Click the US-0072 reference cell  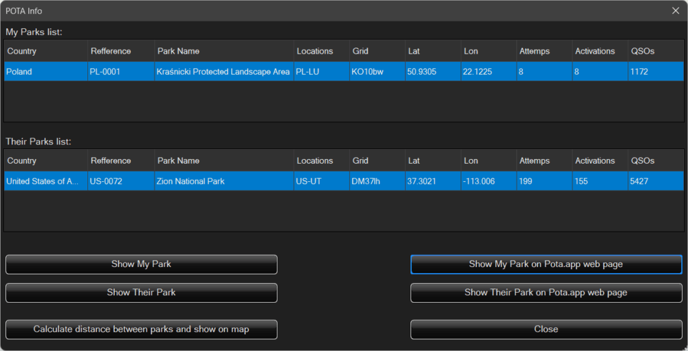tap(120, 181)
